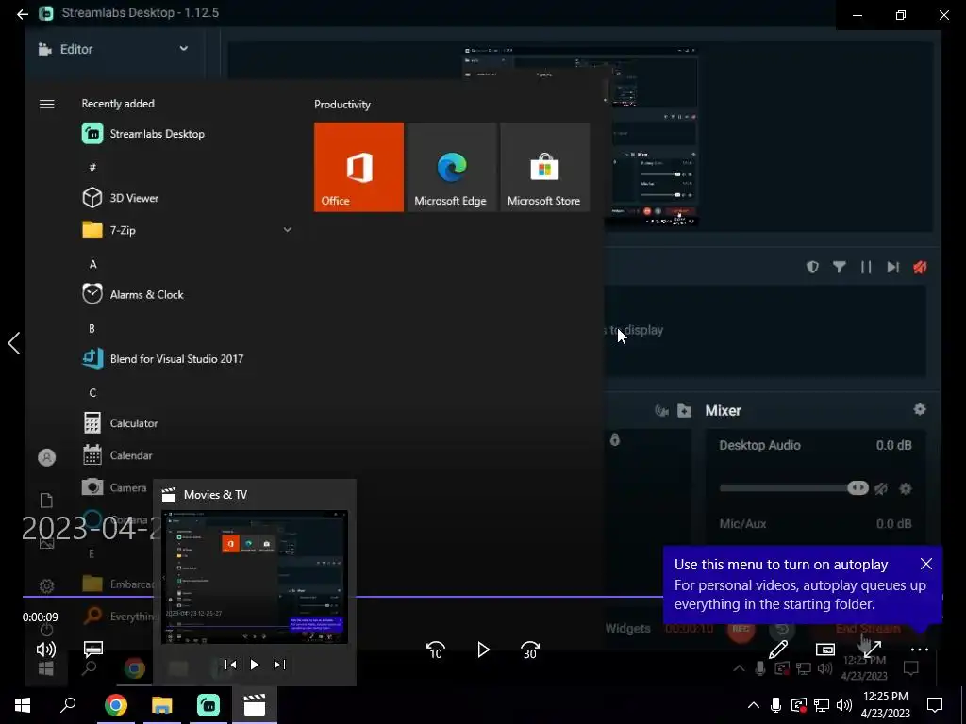This screenshot has width=966, height=724.
Task: Open the 12:25 PM clock and calendar
Action: click(885, 705)
